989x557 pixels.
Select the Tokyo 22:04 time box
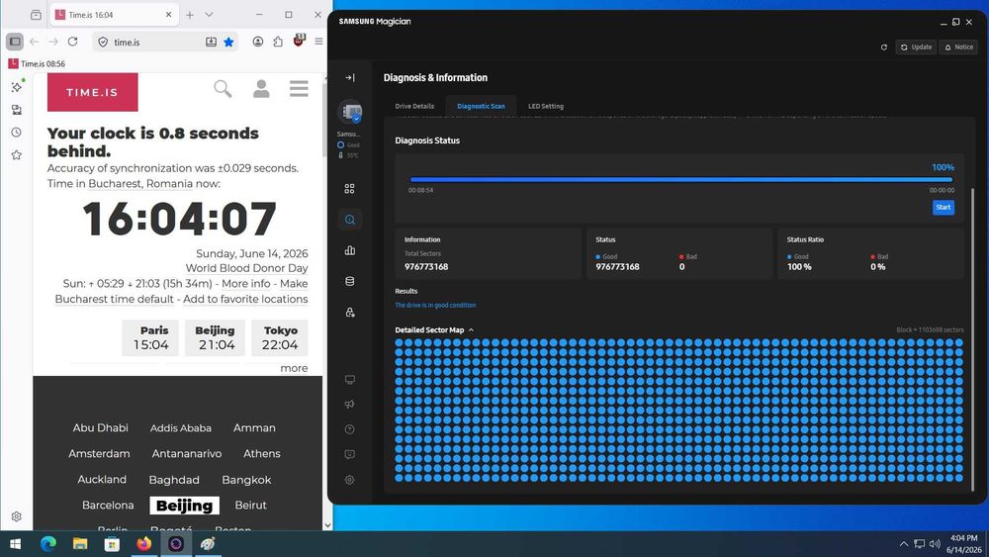coord(280,338)
